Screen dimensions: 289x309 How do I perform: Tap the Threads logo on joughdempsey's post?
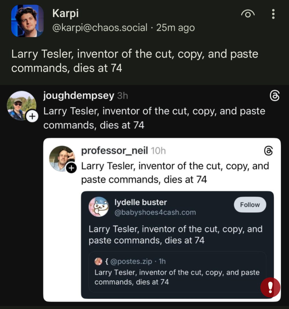pyautogui.click(x=275, y=96)
